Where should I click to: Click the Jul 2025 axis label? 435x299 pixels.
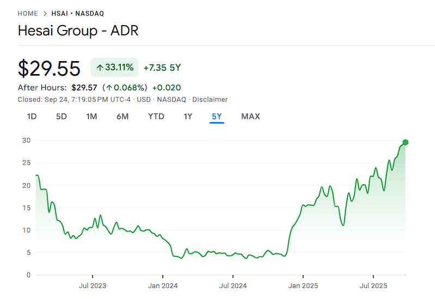373,286
